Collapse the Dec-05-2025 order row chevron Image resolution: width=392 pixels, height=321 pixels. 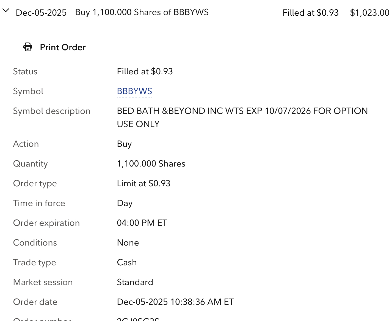pos(6,11)
